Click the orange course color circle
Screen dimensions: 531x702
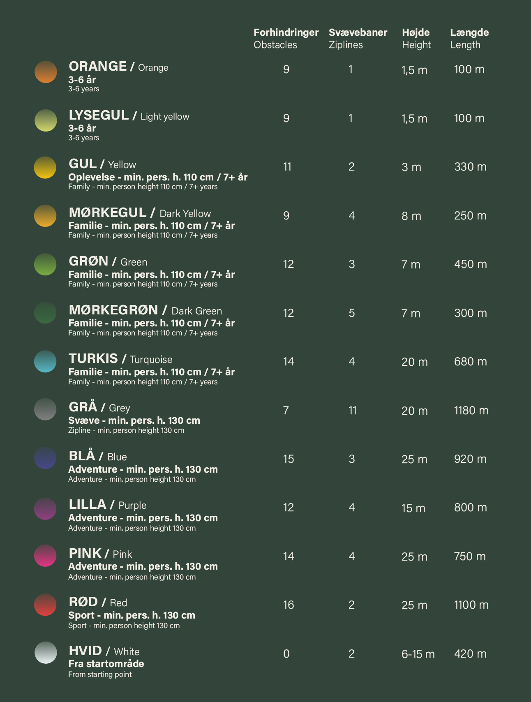(x=46, y=72)
